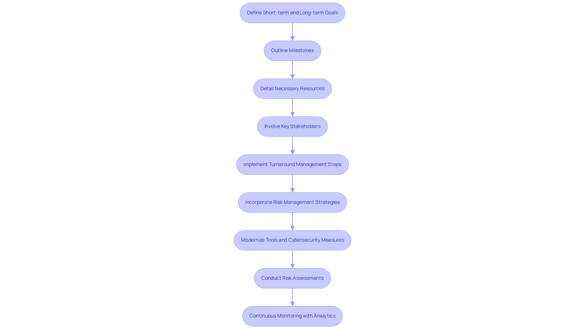The width and height of the screenshot is (585, 330).
Task: Select the Incorporate Risk Management Strategies node
Action: pyautogui.click(x=292, y=202)
